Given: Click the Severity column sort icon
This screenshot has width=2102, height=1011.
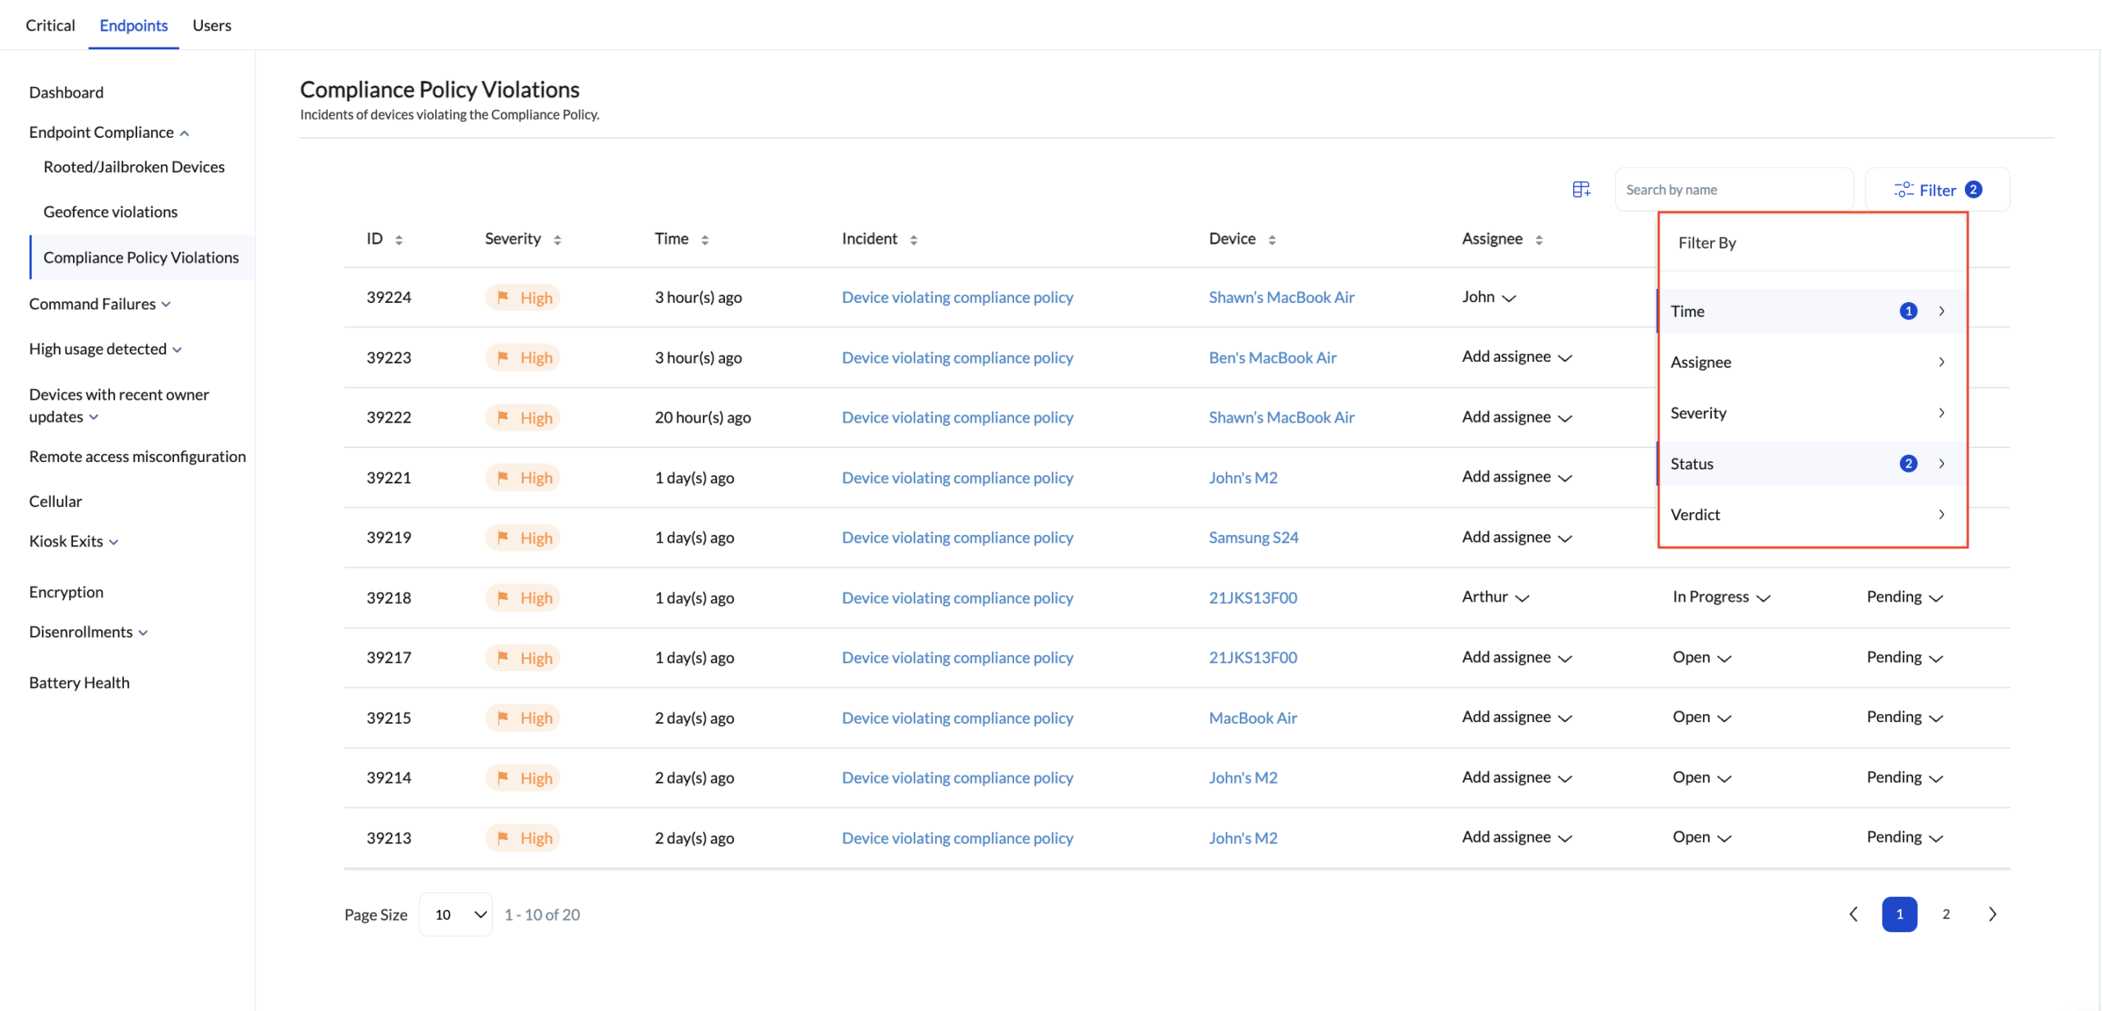Looking at the screenshot, I should tap(558, 239).
